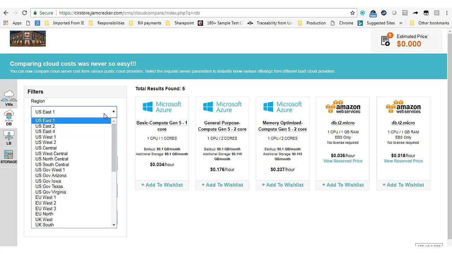Click AWS logo on $0.036/hour card

click(343, 107)
